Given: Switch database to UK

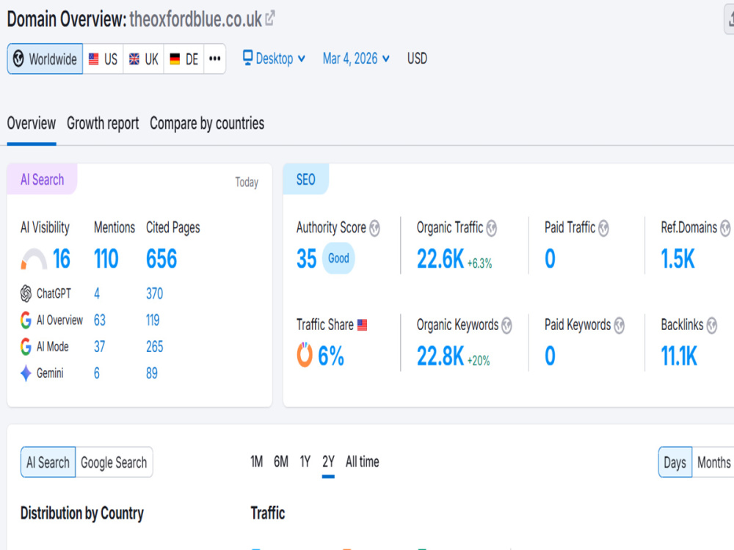Looking at the screenshot, I should click(x=144, y=59).
